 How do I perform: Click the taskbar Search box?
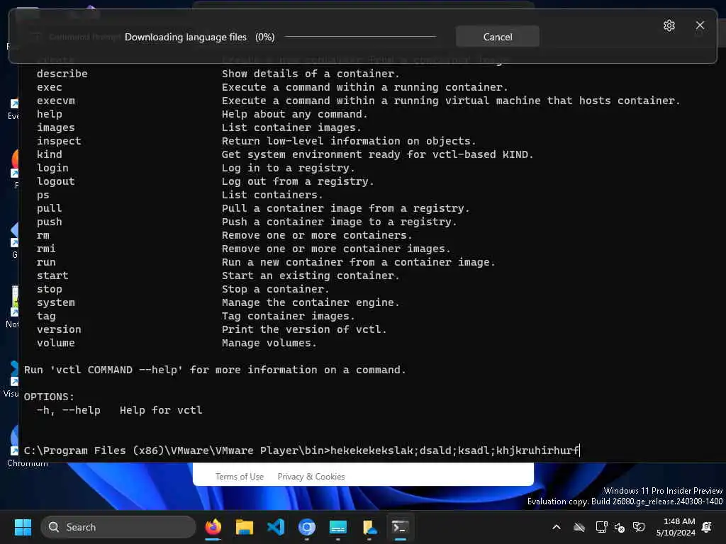[118, 527]
